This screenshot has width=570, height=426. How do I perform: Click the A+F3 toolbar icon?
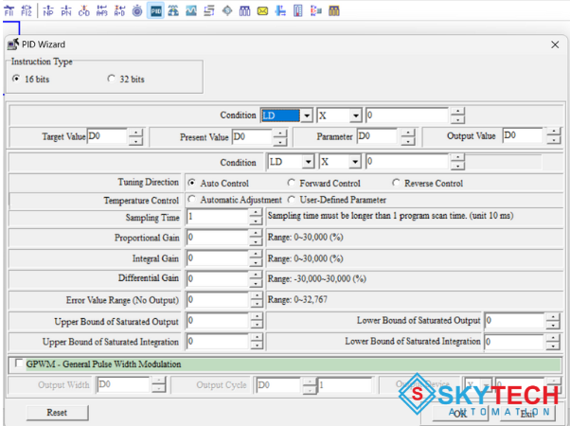[x=102, y=11]
